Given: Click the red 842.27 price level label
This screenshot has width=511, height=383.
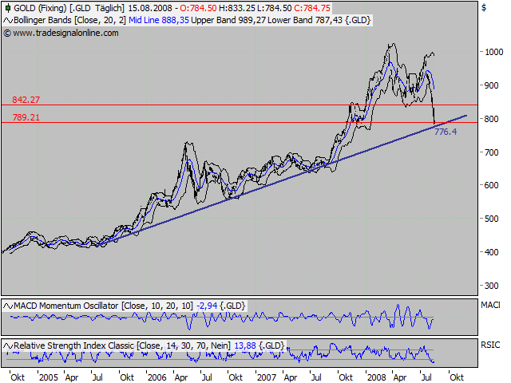Looking at the screenshot, I should tap(26, 100).
